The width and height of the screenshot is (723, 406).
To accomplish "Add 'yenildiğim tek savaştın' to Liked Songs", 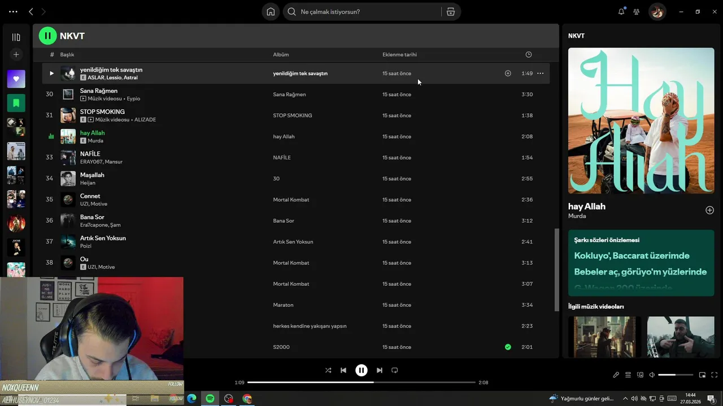I will tap(508, 73).
